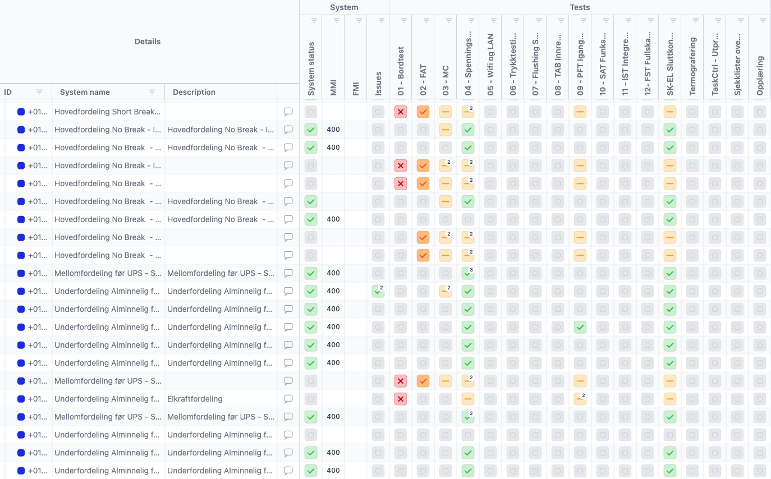Open the 11 - IST column filter

click(628, 21)
